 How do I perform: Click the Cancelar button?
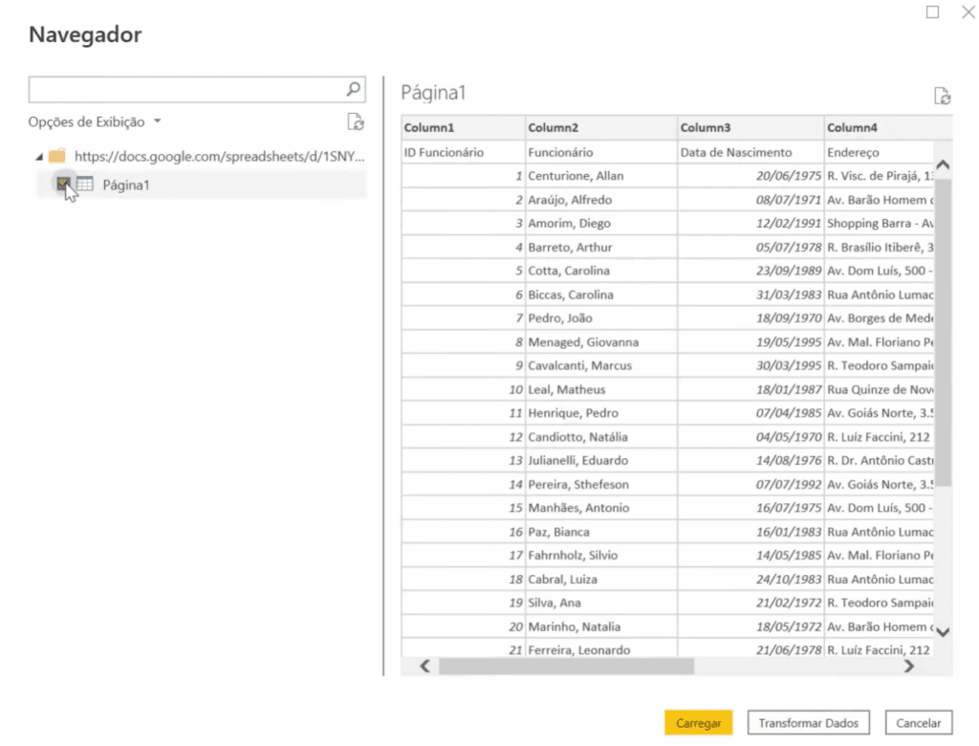(x=918, y=723)
